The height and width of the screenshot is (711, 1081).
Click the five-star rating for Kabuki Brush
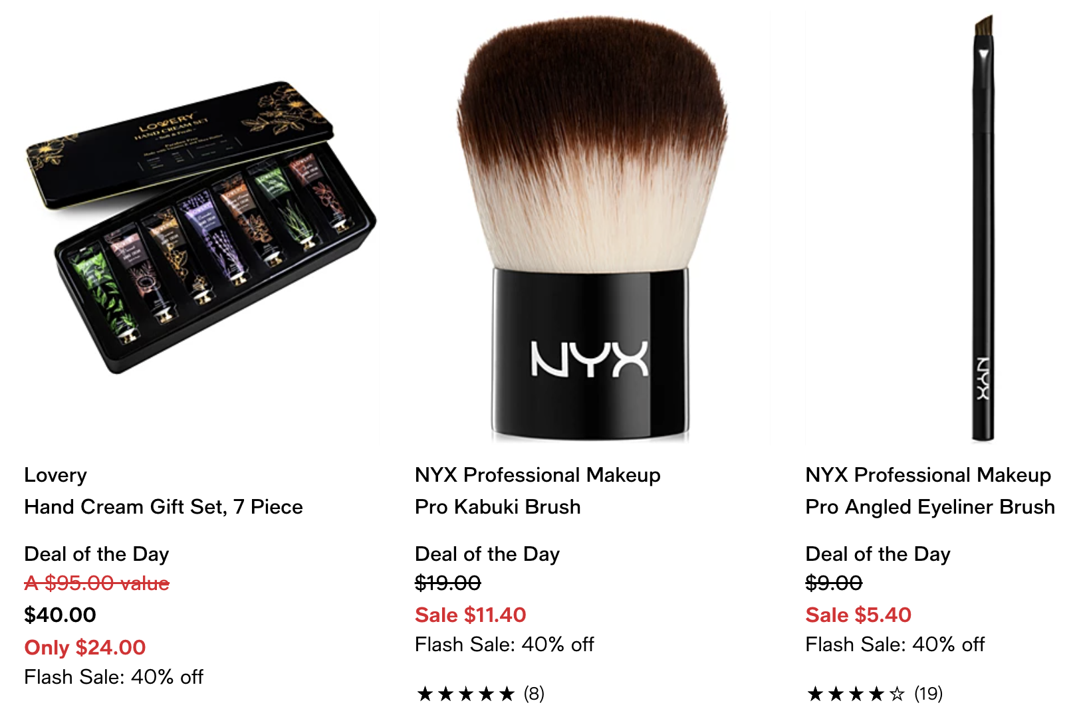pyautogui.click(x=466, y=694)
